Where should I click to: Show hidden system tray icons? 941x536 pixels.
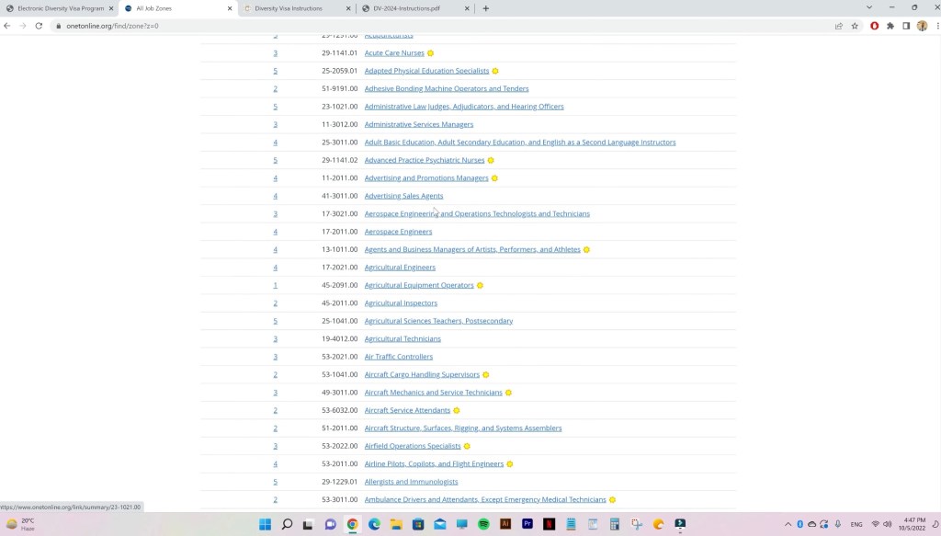tap(788, 524)
